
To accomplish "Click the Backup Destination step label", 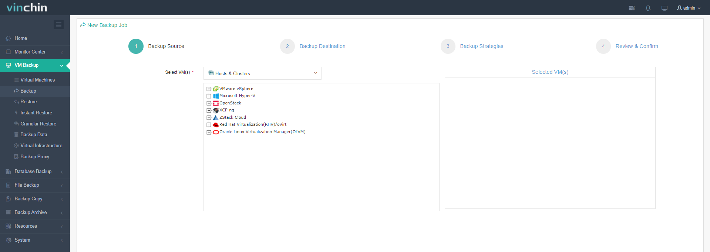I will click(x=322, y=46).
